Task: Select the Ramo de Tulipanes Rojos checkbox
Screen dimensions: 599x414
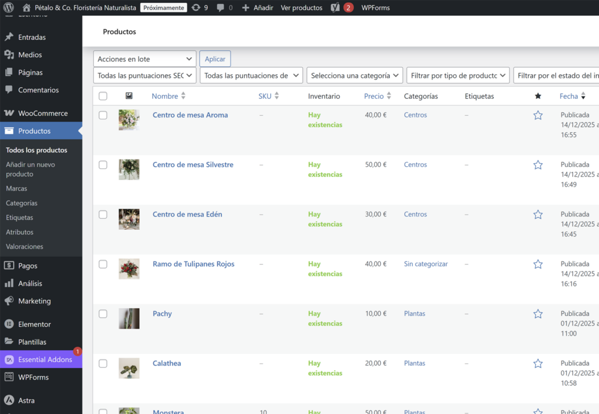Action: (103, 264)
